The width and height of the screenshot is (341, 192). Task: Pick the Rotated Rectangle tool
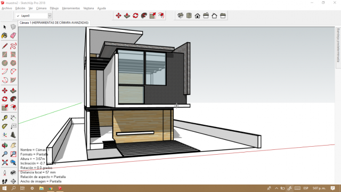pyautogui.click(x=13, y=54)
